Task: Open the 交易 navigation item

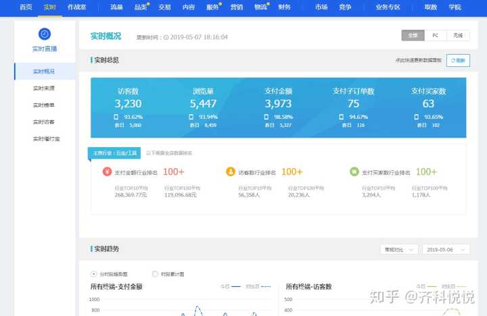Action: pos(164,7)
